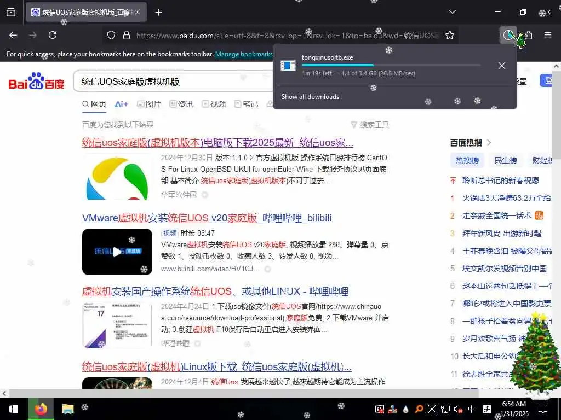
Task: Reload the current Baidu page
Action: 53,35
